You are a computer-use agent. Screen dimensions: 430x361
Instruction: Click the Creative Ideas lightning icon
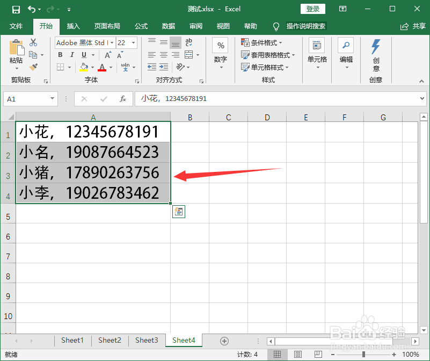pos(376,46)
